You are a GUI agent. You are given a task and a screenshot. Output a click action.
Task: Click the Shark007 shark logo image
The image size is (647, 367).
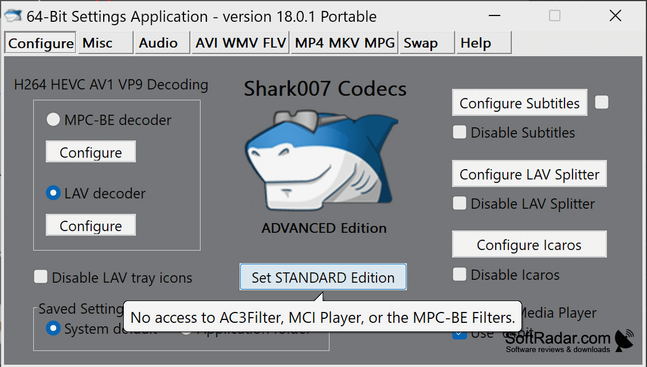[x=322, y=160]
